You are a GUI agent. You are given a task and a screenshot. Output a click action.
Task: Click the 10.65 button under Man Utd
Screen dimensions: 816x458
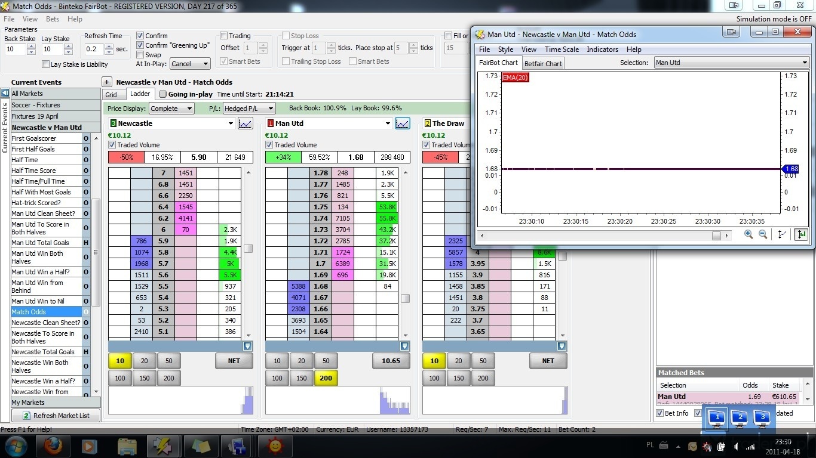point(391,361)
